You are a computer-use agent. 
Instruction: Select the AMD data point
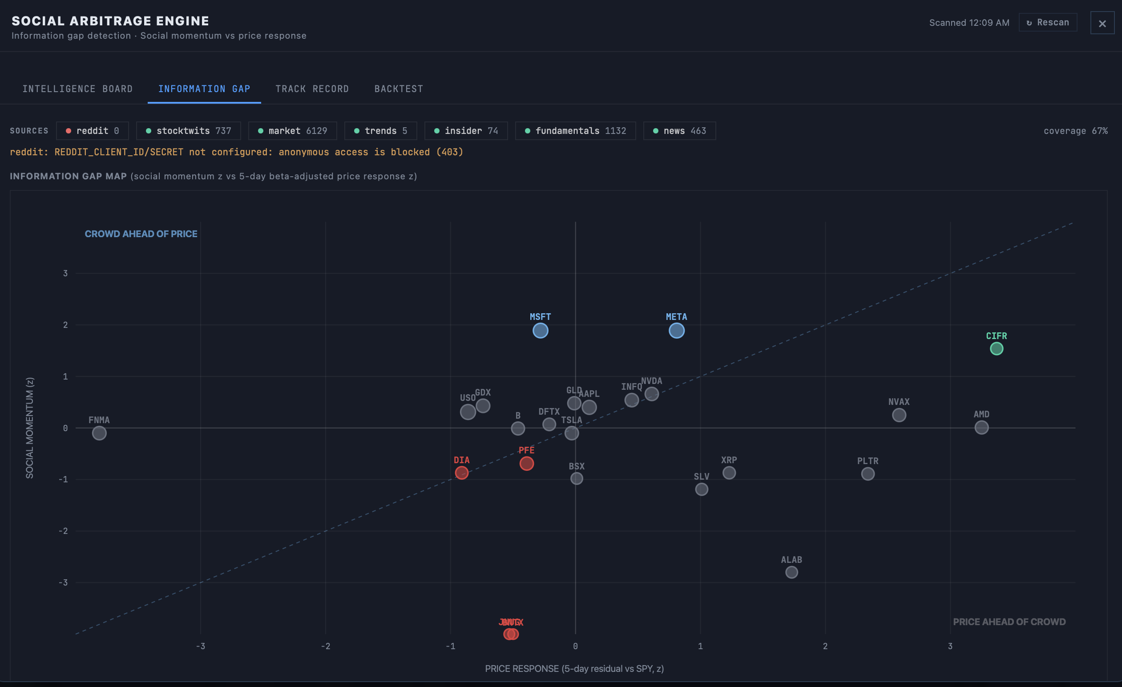tap(981, 428)
